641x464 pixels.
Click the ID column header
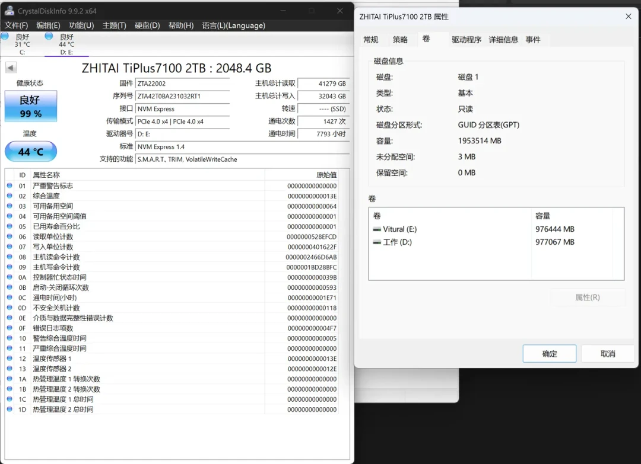tap(22, 175)
